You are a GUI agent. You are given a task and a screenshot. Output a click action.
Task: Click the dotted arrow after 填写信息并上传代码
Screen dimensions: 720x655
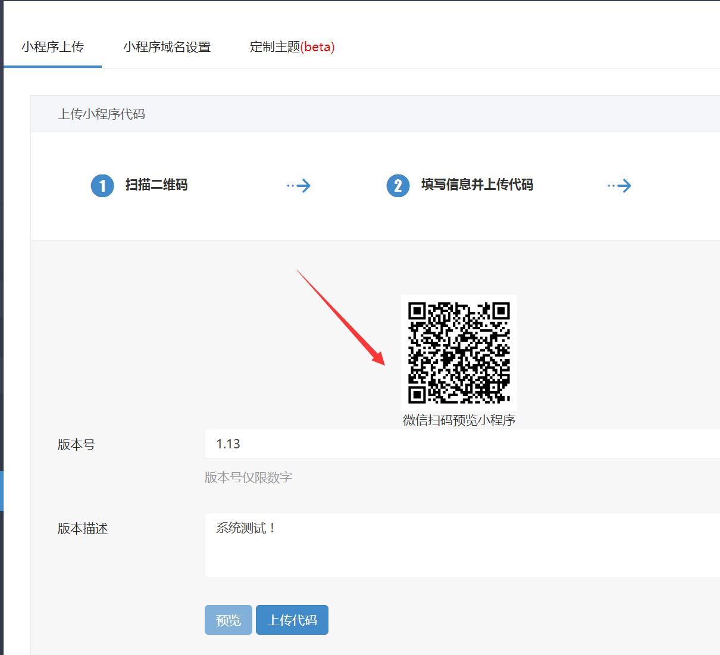pos(619,186)
